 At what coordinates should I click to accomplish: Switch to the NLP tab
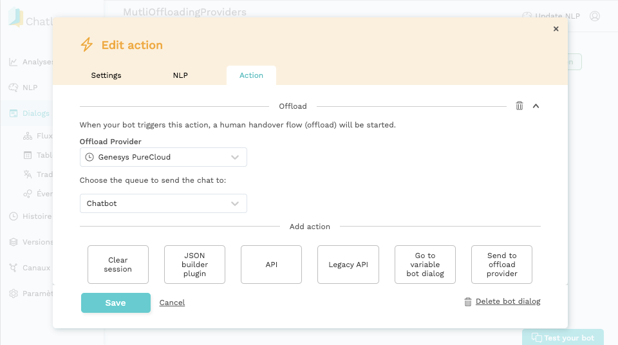pyautogui.click(x=180, y=75)
